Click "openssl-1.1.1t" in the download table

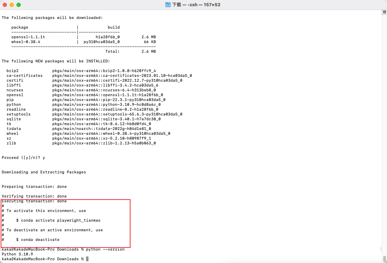click(28, 37)
